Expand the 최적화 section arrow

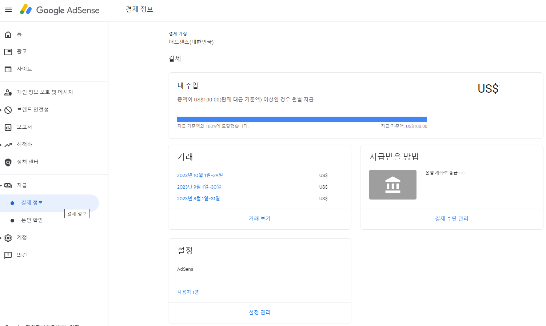(1, 145)
